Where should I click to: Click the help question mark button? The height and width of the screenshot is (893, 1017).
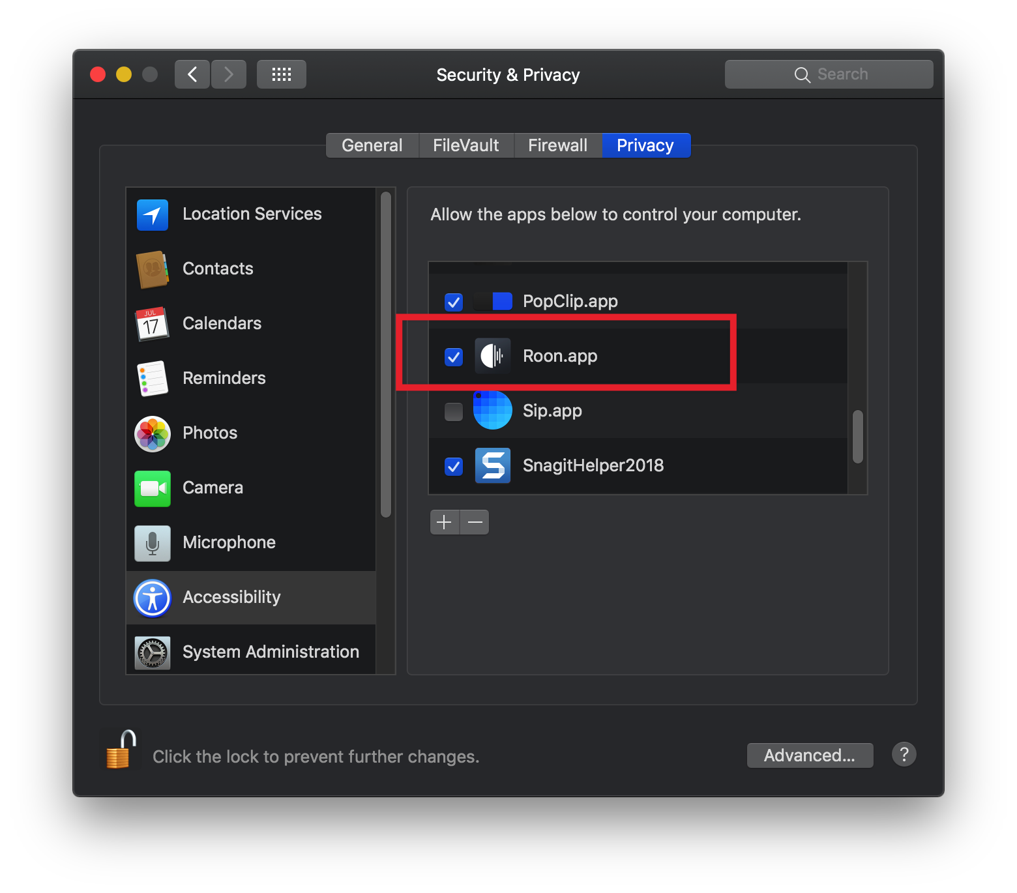(904, 754)
